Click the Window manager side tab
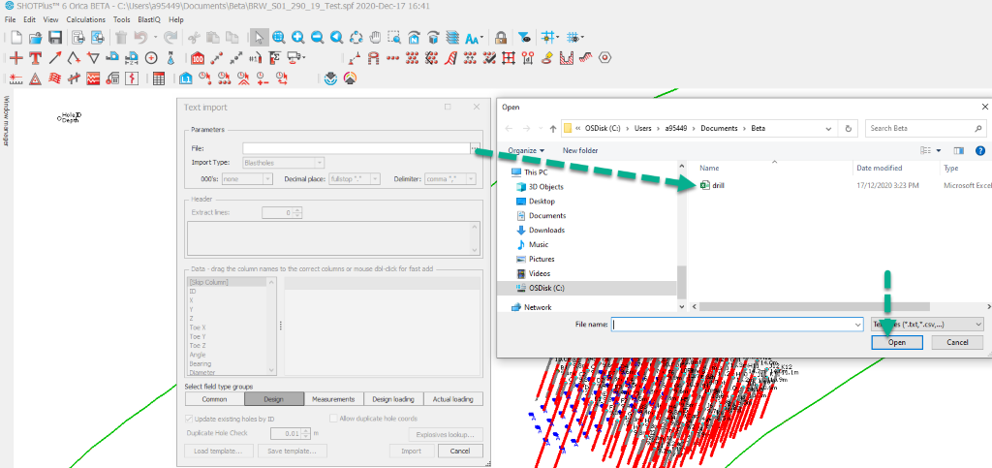992x468 pixels. click(x=7, y=120)
